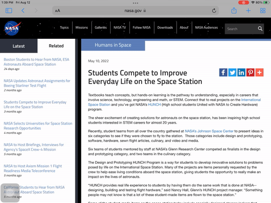This screenshot has width=271, height=203.
Task: Follow the International Space Station link
Action: point(251,100)
